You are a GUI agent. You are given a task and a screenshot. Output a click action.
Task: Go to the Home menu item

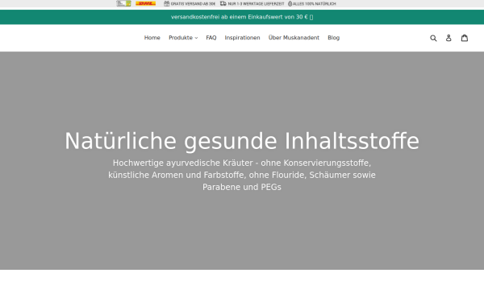click(x=152, y=38)
